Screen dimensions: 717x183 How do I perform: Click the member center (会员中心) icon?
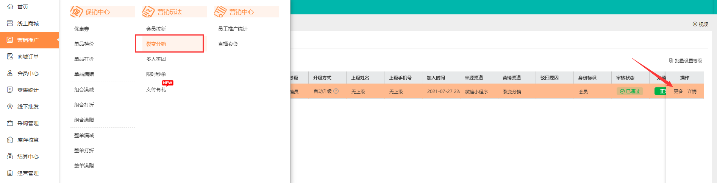coord(10,73)
